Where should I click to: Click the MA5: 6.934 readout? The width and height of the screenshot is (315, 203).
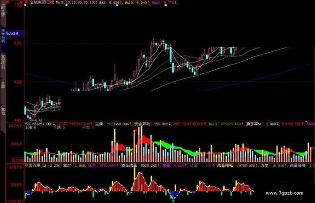click(111, 3)
